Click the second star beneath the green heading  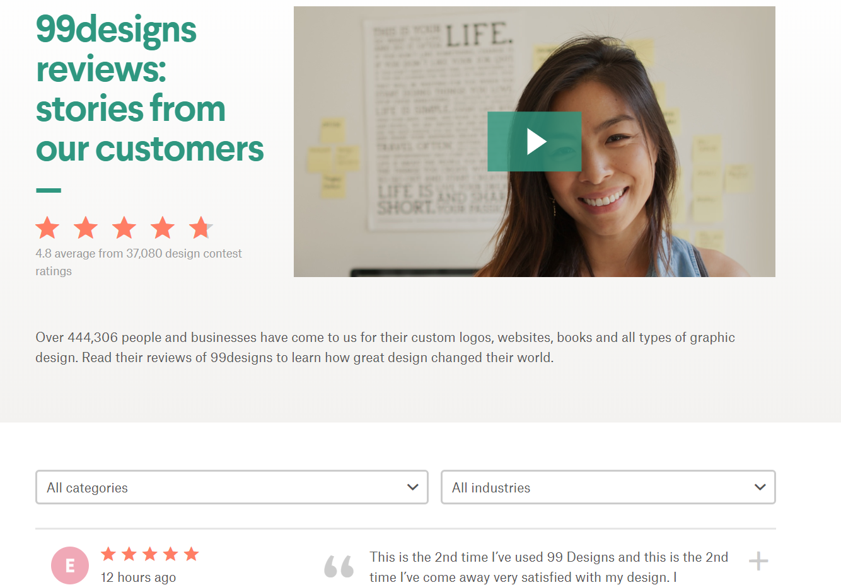tap(86, 228)
